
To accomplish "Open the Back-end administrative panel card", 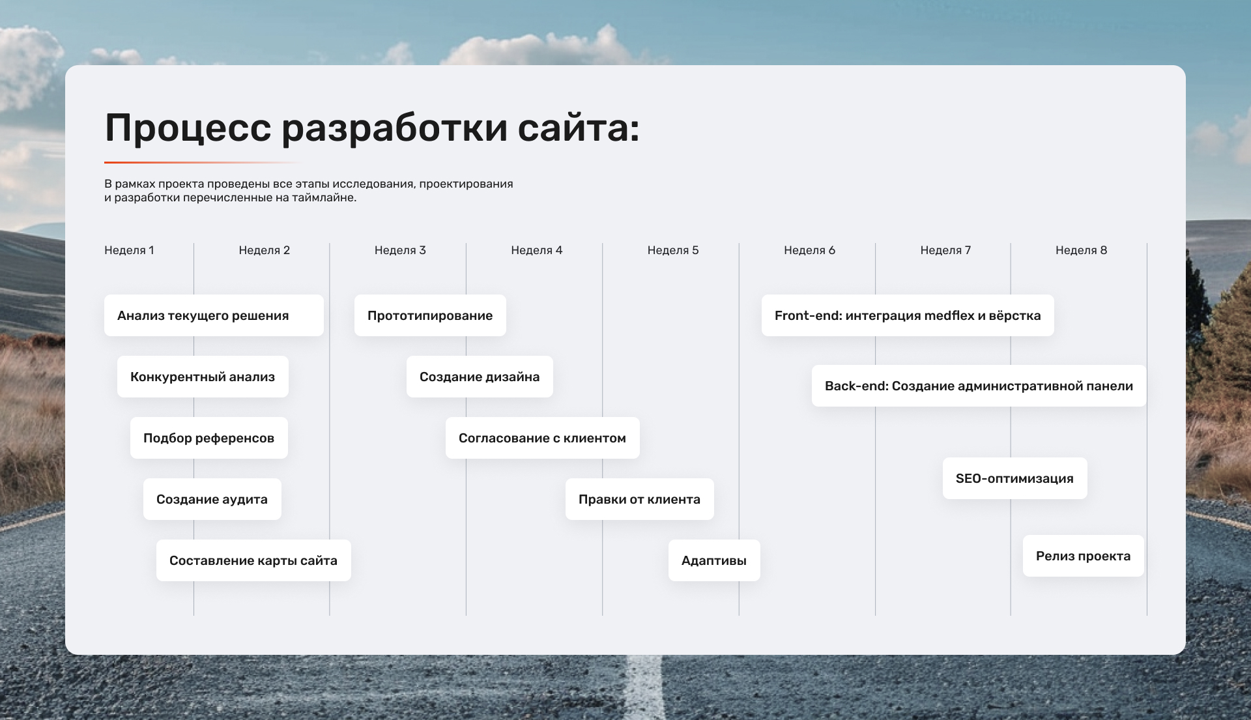I will tap(979, 386).
